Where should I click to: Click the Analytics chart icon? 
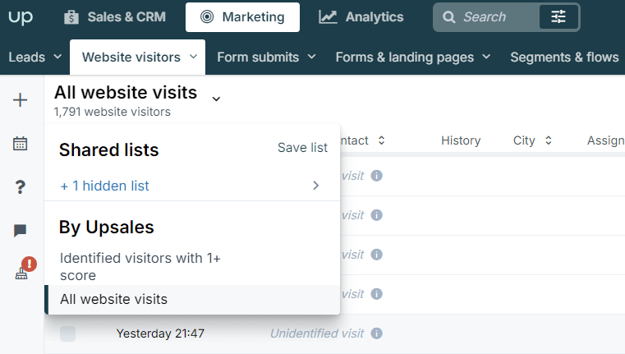point(328,17)
